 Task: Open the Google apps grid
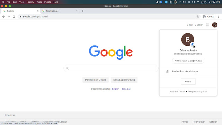[x=207, y=25]
